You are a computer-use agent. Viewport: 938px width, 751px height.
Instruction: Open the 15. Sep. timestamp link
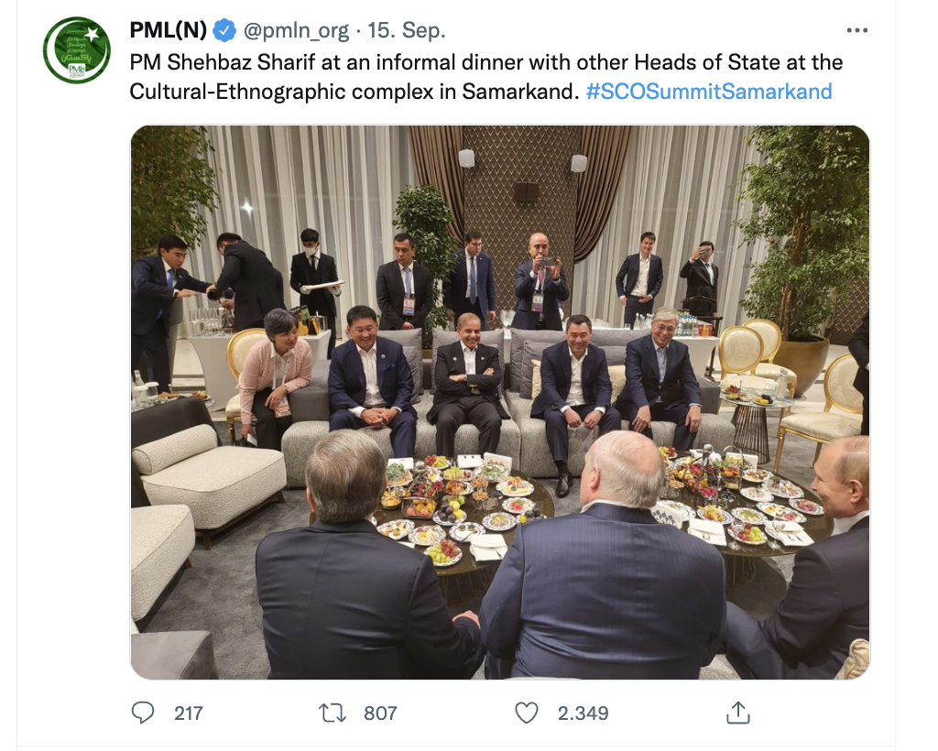tap(407, 31)
